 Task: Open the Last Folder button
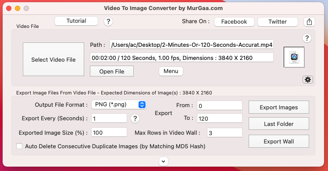click(x=279, y=124)
